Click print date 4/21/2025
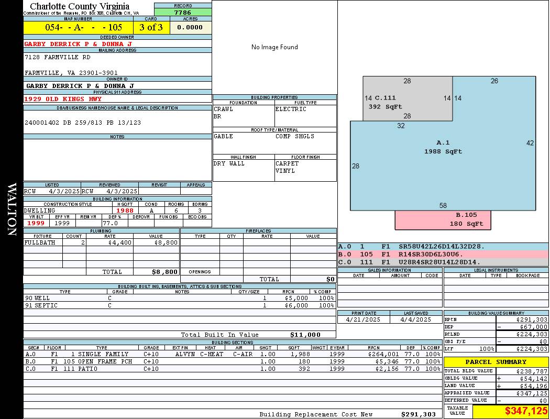The width and height of the screenshot is (550, 419). (363, 320)
